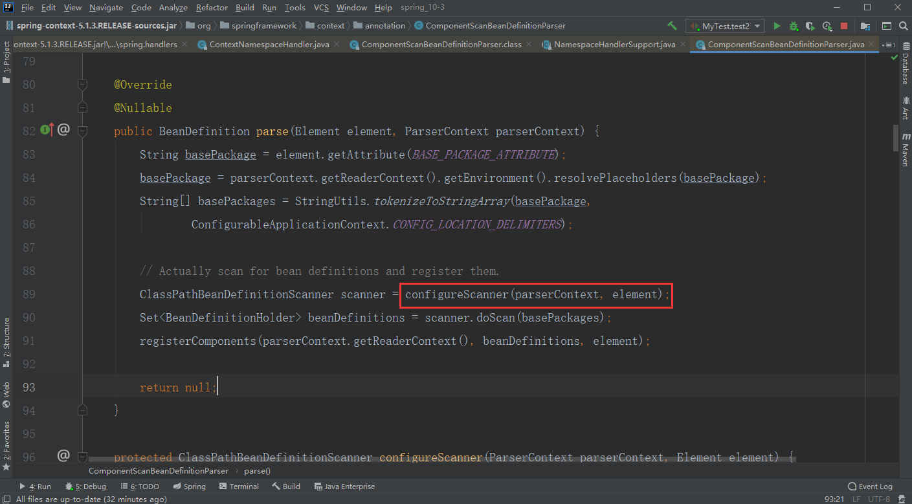Click the @ gutter marker on line 82
The height and width of the screenshot is (504, 912).
point(63,130)
